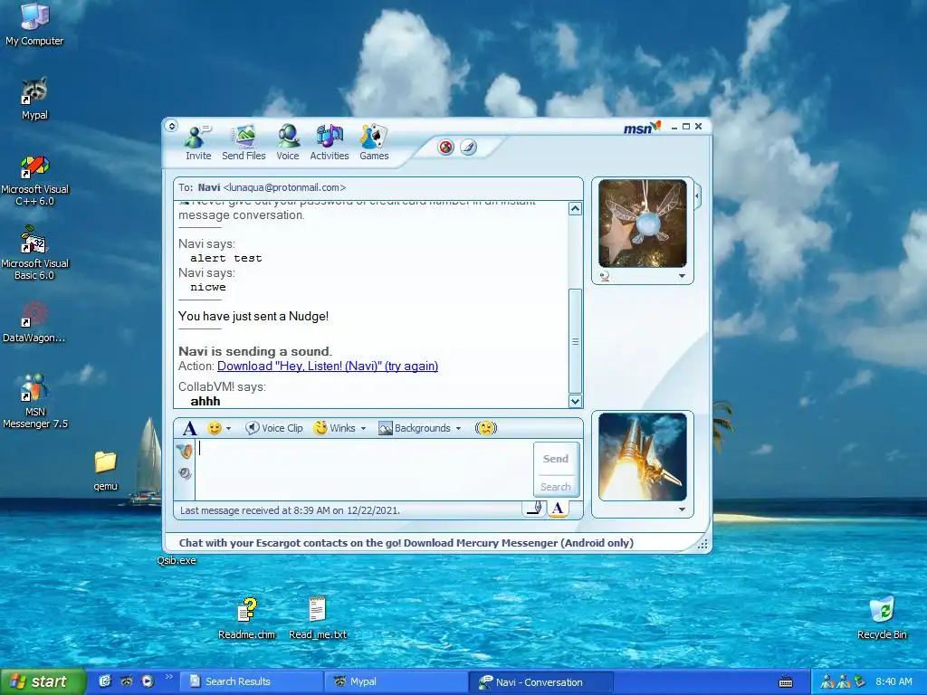The height and width of the screenshot is (695, 927).
Task: Expand the Backgrounds dropdown arrow
Action: click(458, 428)
